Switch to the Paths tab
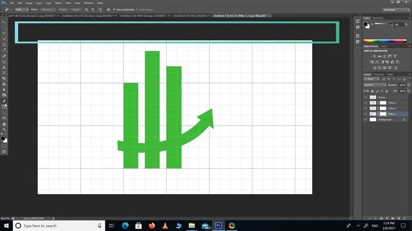 391,74
